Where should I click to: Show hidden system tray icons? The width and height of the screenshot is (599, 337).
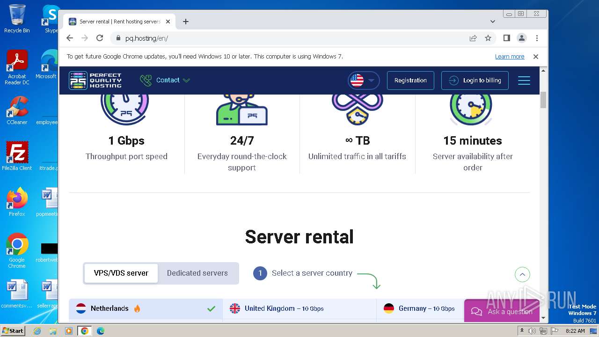(522, 331)
